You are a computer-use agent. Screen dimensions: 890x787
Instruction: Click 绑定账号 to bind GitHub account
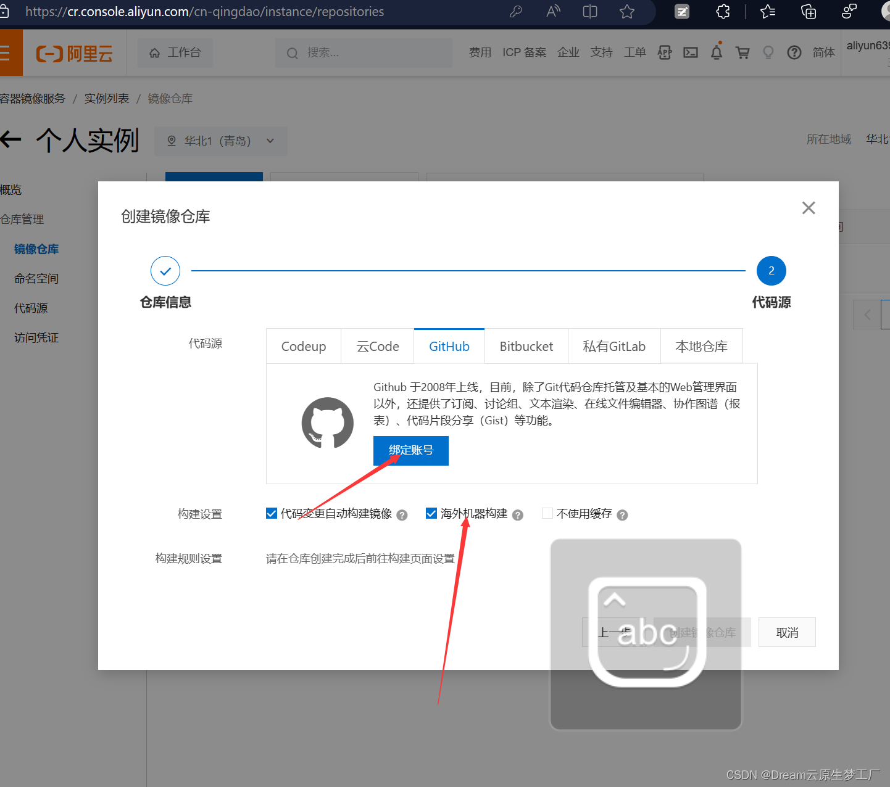[411, 451]
